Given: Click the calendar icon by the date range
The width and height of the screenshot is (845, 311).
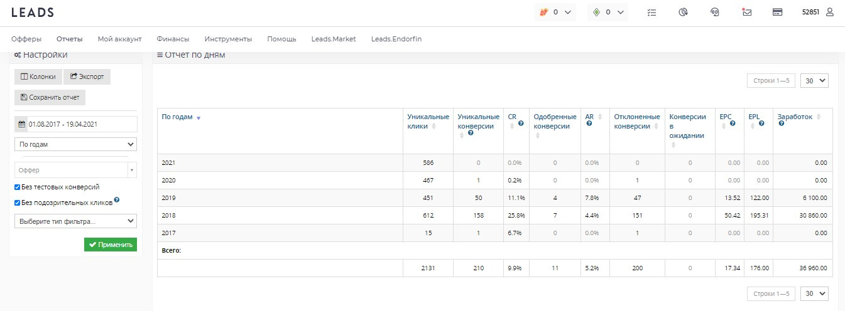Looking at the screenshot, I should tap(21, 125).
